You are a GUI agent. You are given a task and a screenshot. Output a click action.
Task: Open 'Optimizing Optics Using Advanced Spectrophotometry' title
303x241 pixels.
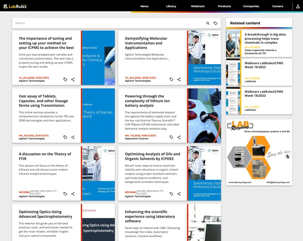45,214
